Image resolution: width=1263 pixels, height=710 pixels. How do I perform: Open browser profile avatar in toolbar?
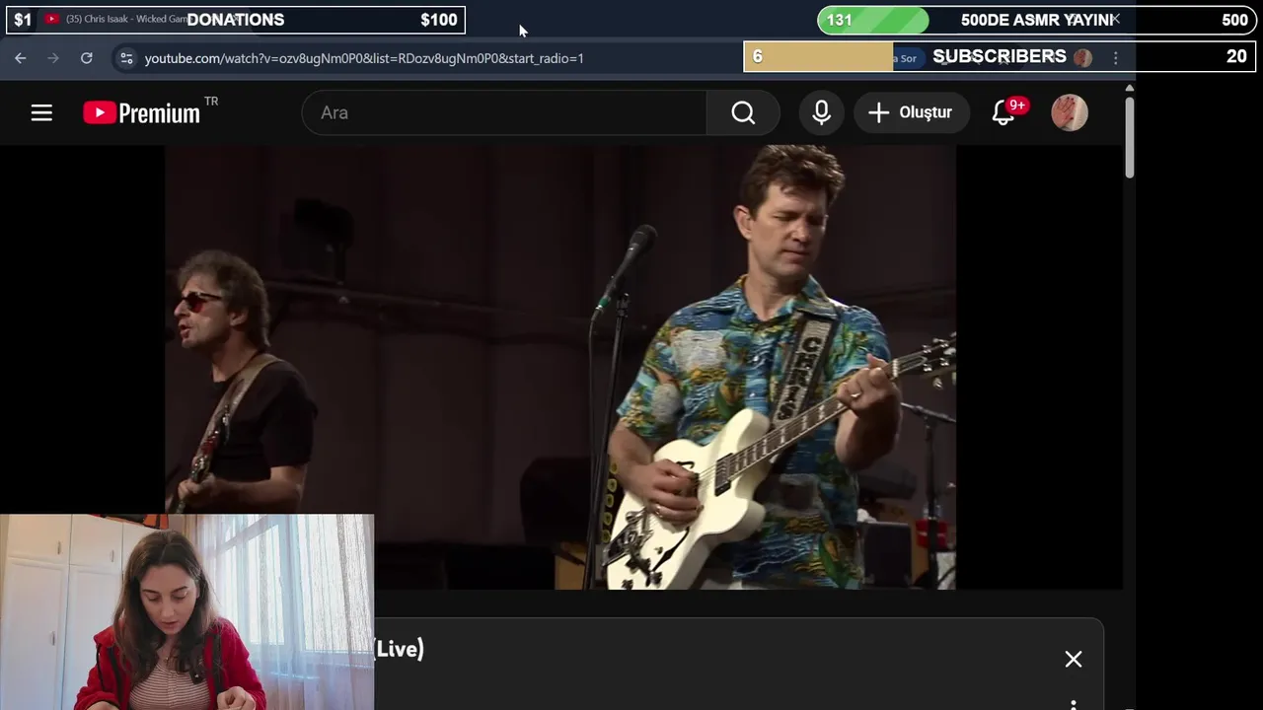pyautogui.click(x=1082, y=58)
